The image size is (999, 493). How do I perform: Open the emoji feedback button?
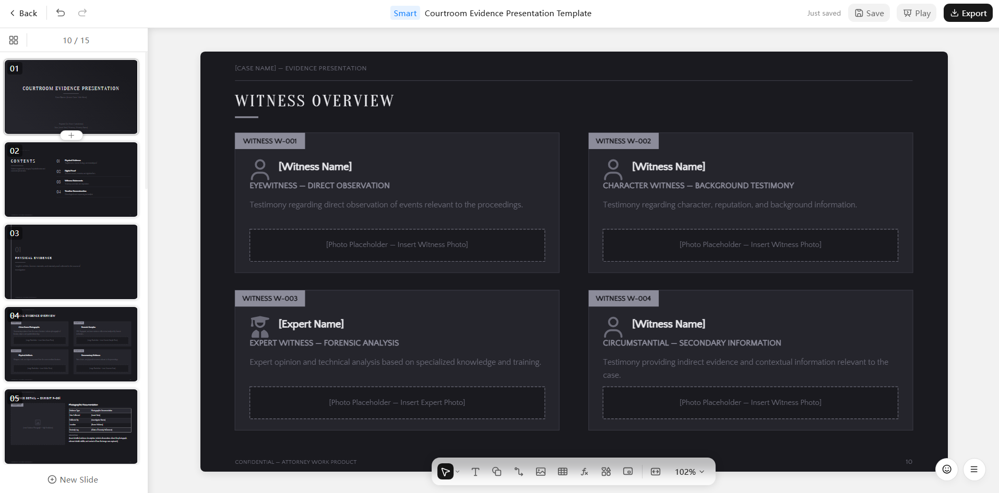[947, 469]
